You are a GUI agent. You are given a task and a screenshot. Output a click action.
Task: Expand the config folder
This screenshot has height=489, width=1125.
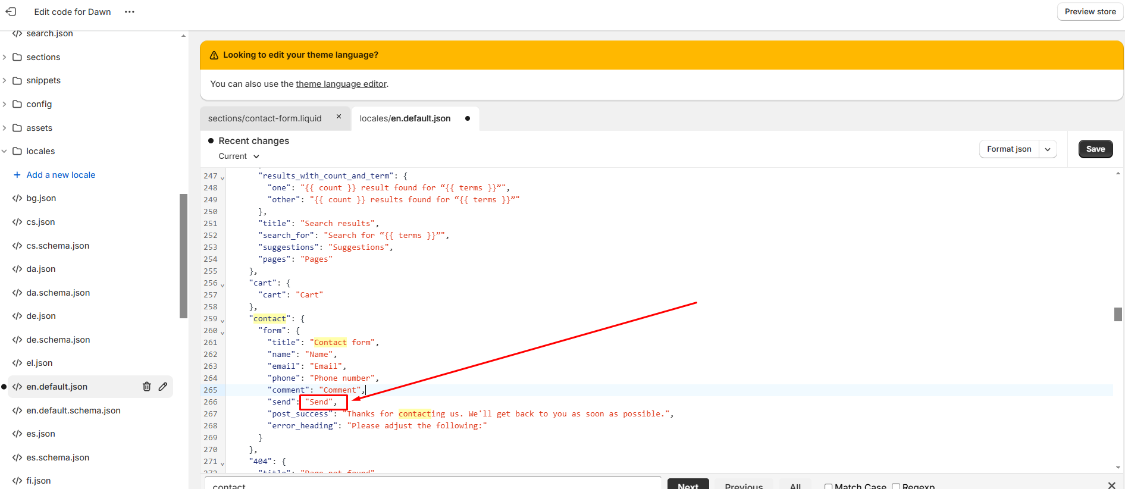(5, 104)
